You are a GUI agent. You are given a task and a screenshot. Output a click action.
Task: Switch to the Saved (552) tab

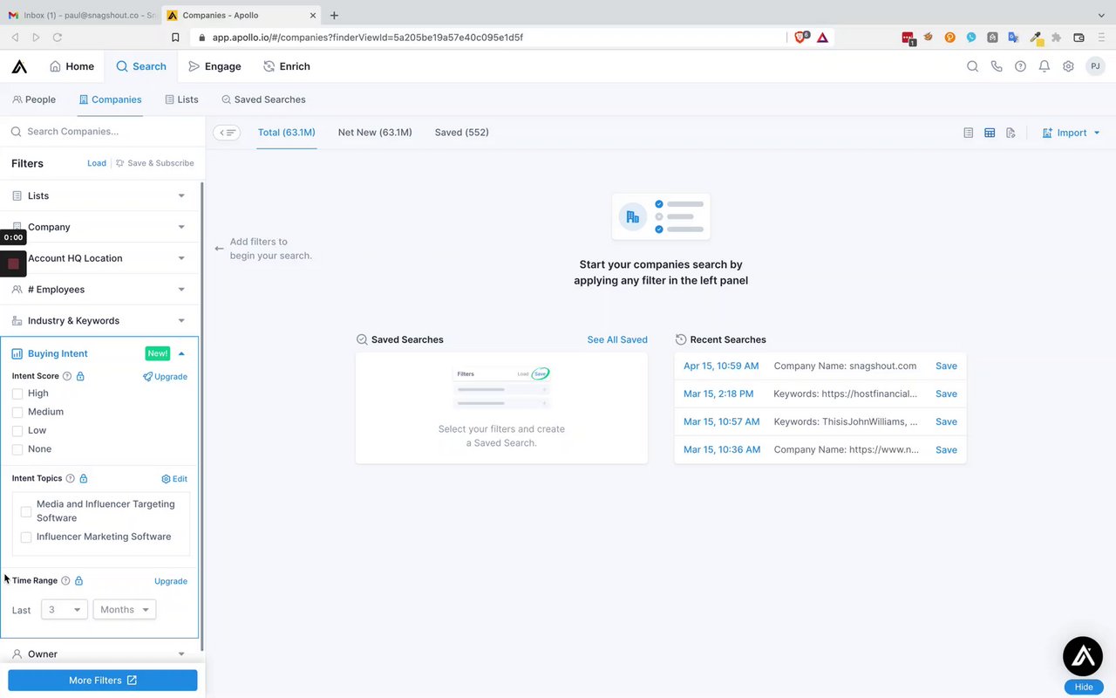pos(461,133)
